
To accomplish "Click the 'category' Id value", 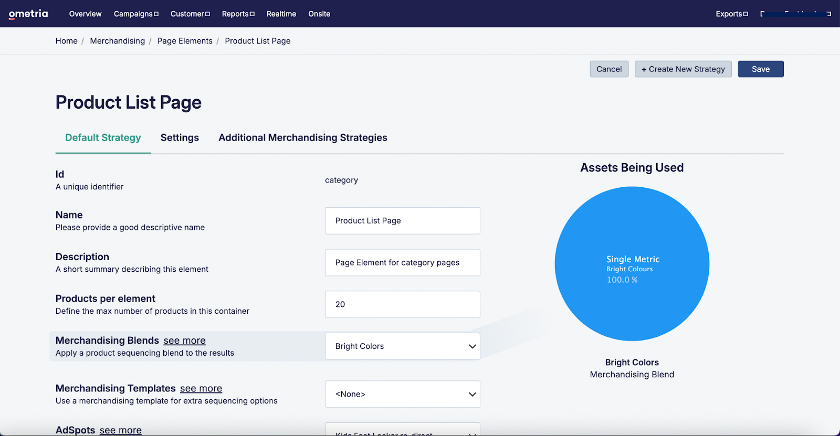I will tap(341, 180).
